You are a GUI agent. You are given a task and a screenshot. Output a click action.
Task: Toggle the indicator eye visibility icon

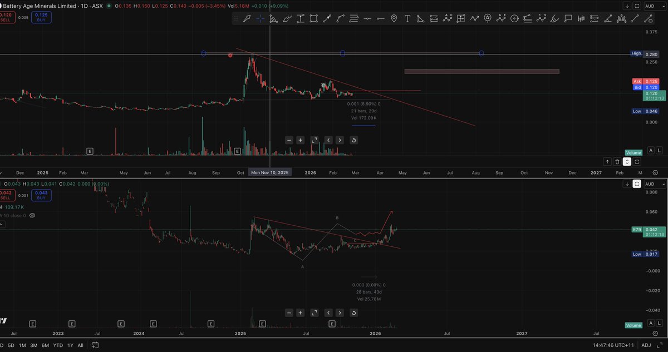click(32, 215)
